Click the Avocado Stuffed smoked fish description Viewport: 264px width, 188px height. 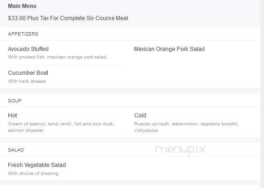pyautogui.click(x=57, y=57)
